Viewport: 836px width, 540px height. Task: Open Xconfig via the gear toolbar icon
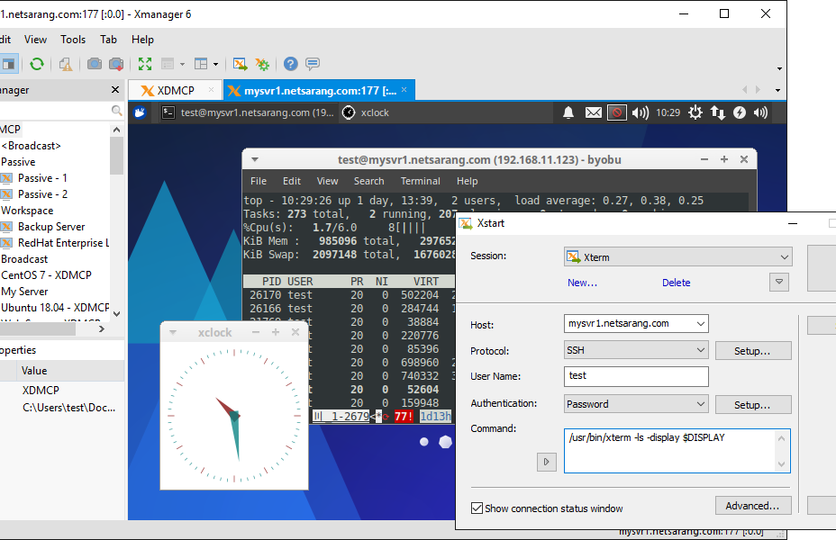(262, 64)
